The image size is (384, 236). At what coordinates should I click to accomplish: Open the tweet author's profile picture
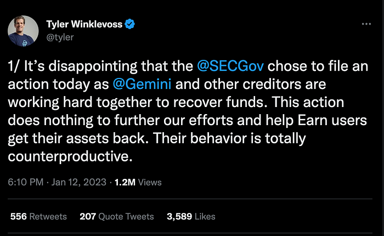pos(23,31)
